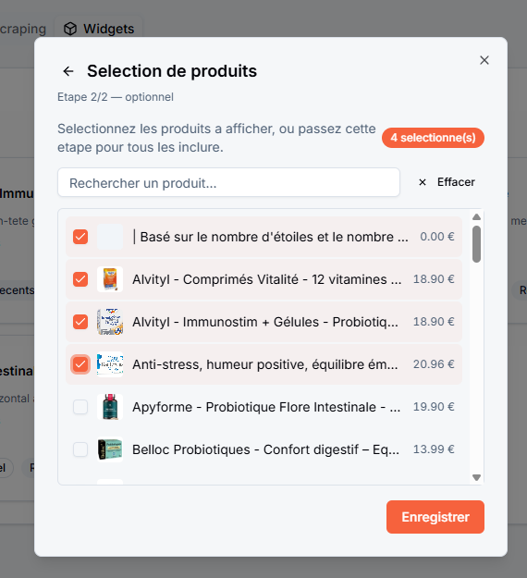This screenshot has width=527, height=578.
Task: Click the Alvityl Immunostim product image
Action: [110, 322]
